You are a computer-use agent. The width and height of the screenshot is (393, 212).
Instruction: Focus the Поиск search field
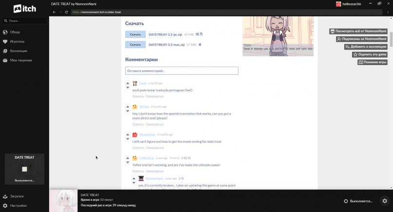(24, 21)
